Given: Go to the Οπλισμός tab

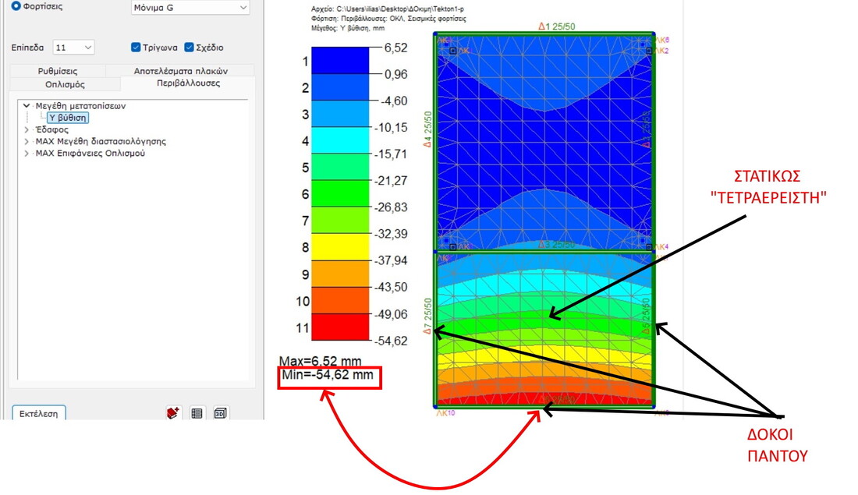Looking at the screenshot, I should tap(65, 83).
